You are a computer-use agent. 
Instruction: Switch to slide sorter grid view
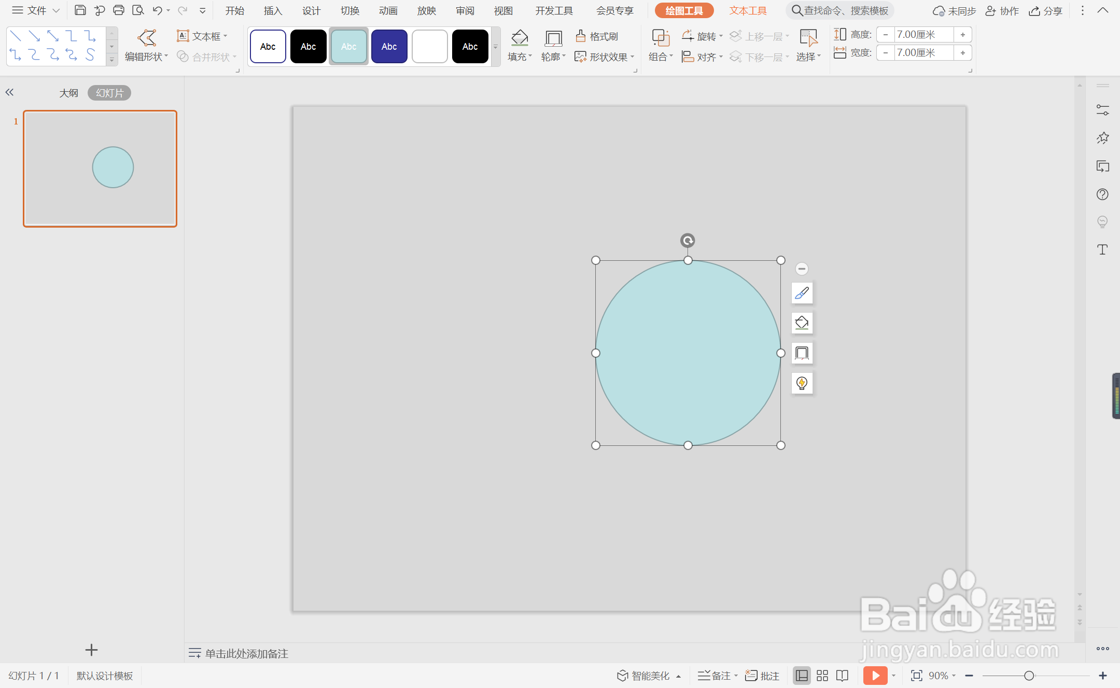pyautogui.click(x=822, y=675)
